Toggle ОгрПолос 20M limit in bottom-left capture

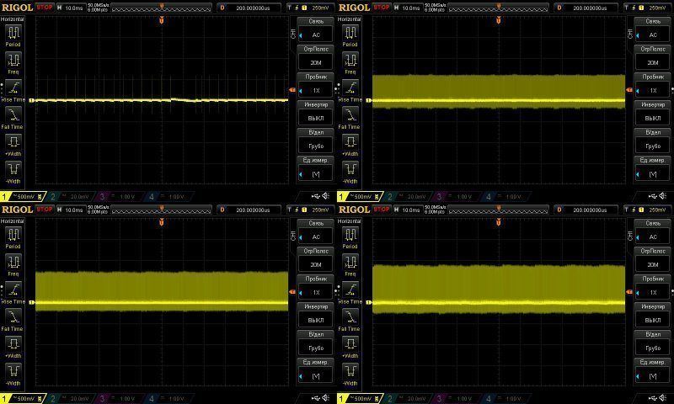(x=315, y=260)
